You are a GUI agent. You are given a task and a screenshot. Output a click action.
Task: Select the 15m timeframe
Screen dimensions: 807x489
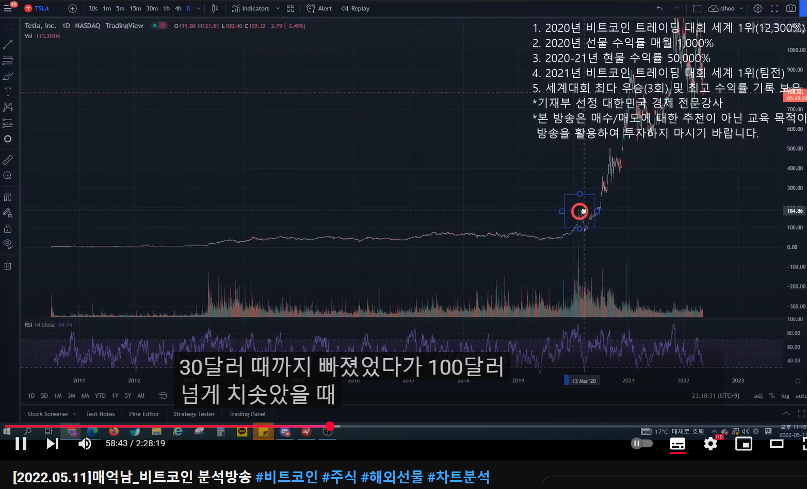[135, 8]
